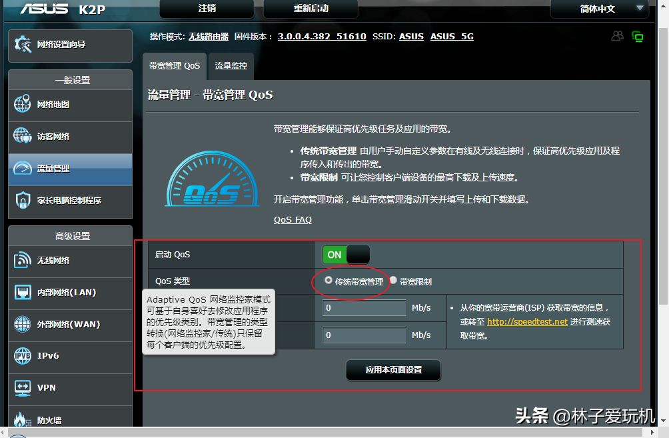The height and width of the screenshot is (438, 669).
Task: Open the http://speedtest.net link
Action: pyautogui.click(x=527, y=321)
